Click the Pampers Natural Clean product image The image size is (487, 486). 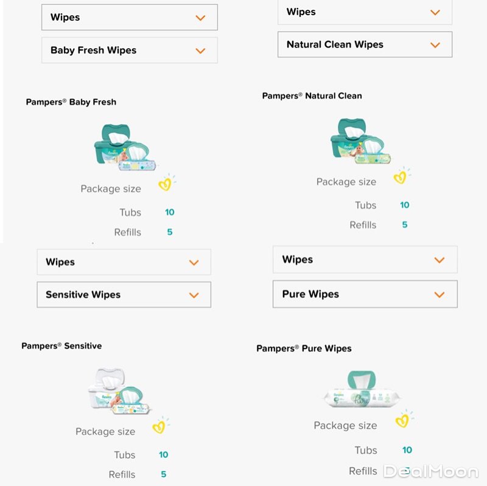(x=360, y=142)
